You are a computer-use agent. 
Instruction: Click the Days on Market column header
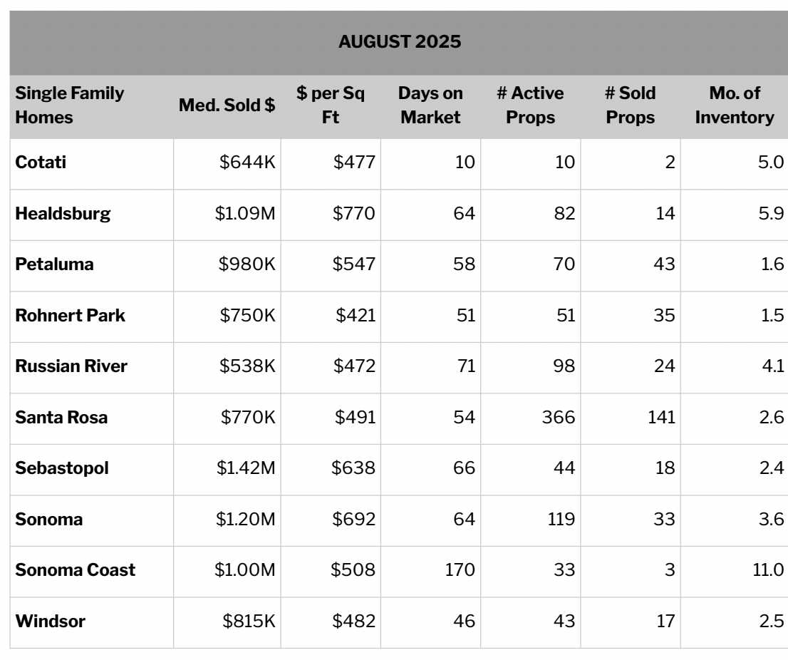(430, 105)
